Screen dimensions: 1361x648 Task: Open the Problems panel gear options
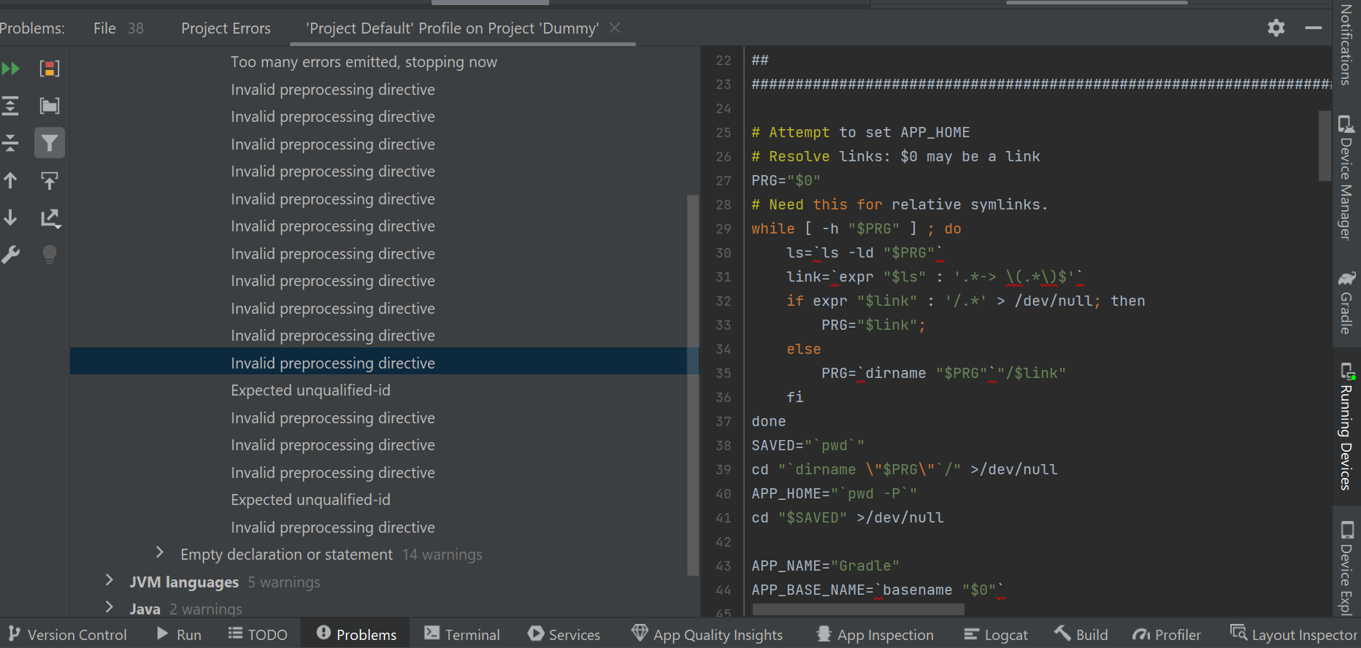click(x=1276, y=28)
